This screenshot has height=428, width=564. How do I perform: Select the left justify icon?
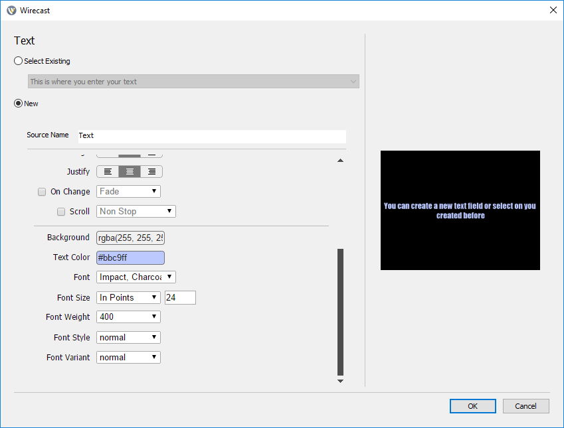point(107,171)
